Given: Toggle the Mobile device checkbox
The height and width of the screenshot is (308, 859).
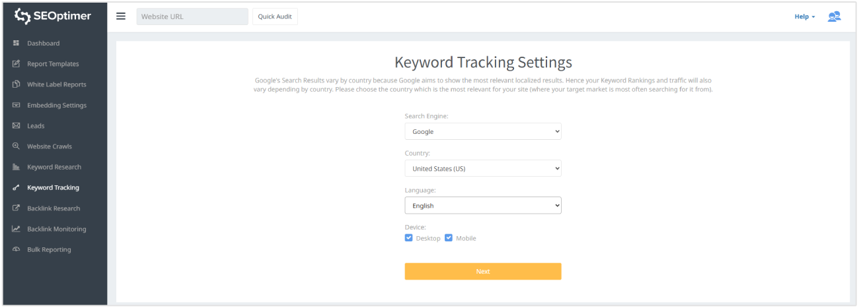Looking at the screenshot, I should click(449, 238).
